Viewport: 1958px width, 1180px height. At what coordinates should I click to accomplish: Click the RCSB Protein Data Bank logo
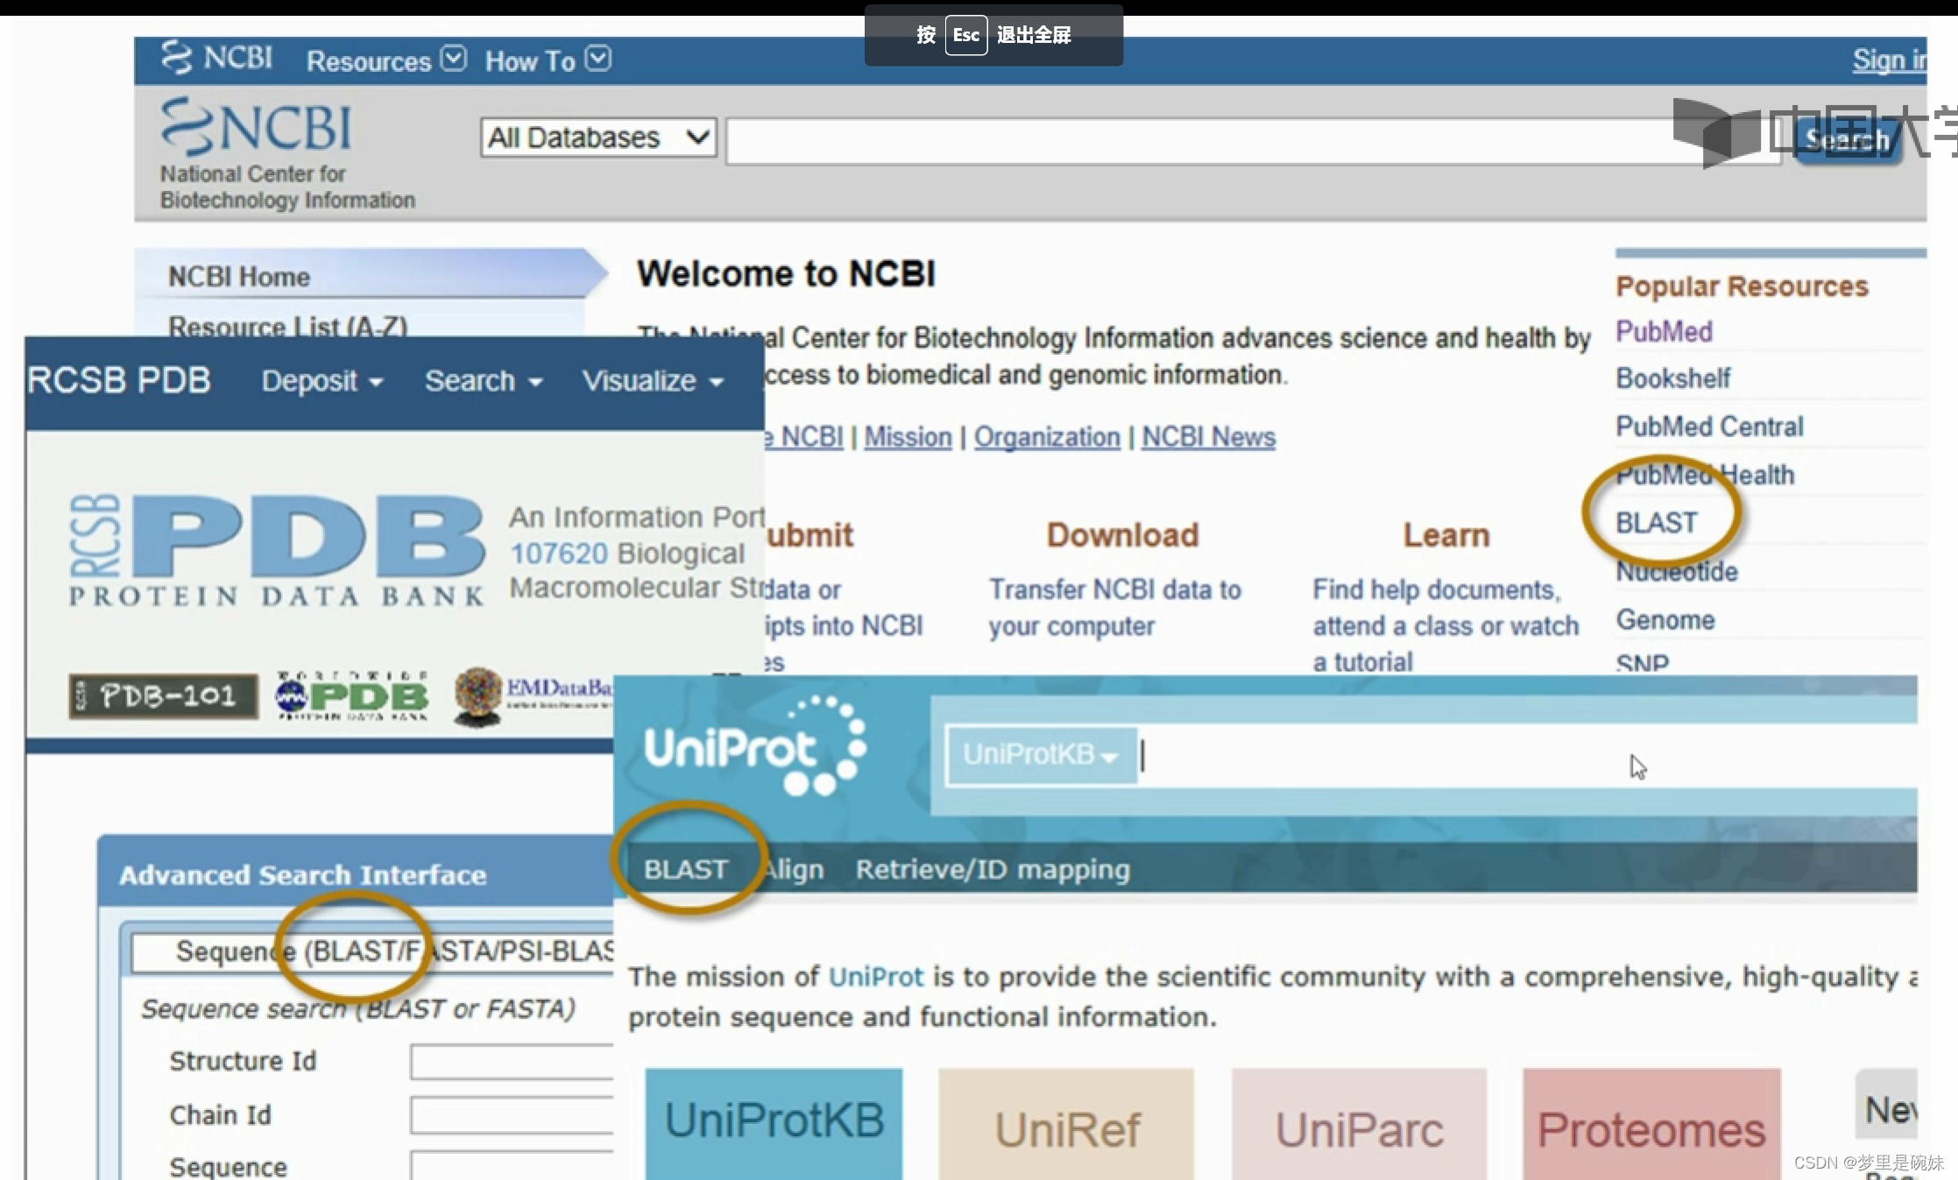276,549
